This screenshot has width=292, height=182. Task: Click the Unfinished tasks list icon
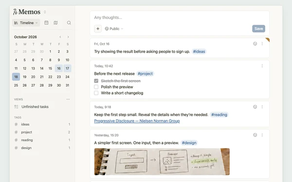pyautogui.click(x=17, y=107)
